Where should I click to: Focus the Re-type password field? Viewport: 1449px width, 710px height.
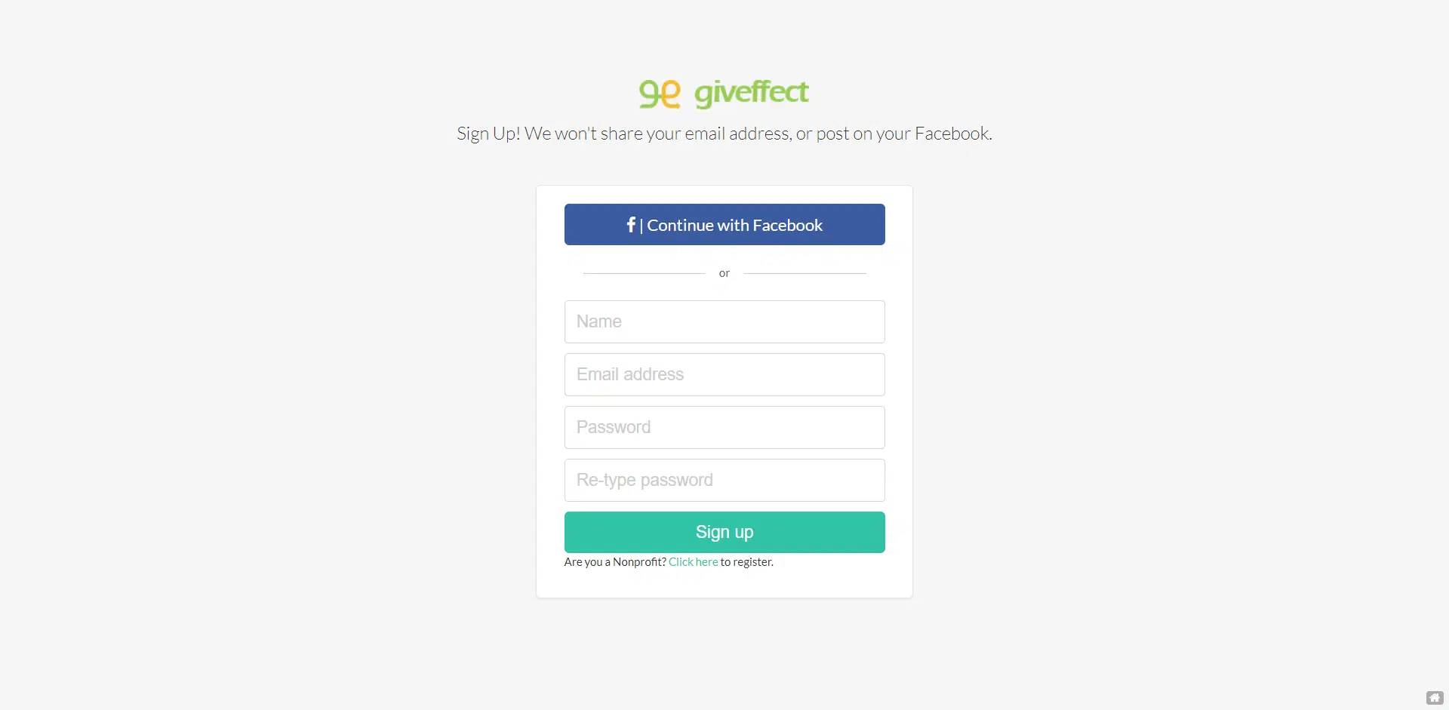[x=724, y=481]
